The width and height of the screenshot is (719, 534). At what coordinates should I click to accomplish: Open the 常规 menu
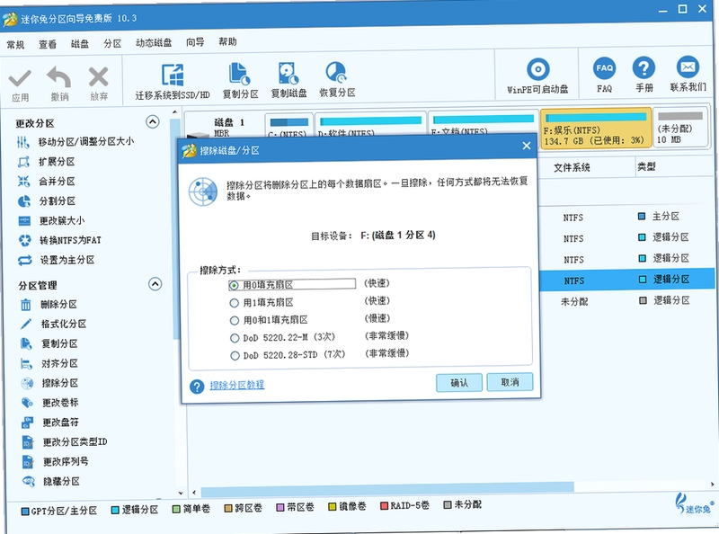15,45
